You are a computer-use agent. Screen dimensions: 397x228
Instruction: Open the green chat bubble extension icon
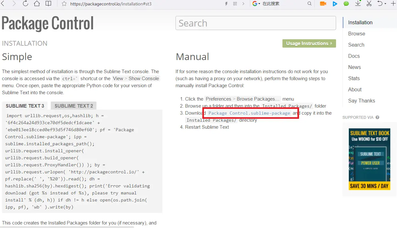tap(346, 4)
